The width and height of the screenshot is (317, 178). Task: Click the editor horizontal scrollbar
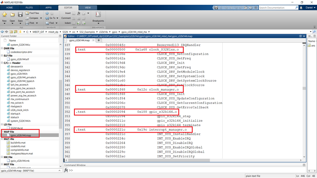click(x=139, y=160)
